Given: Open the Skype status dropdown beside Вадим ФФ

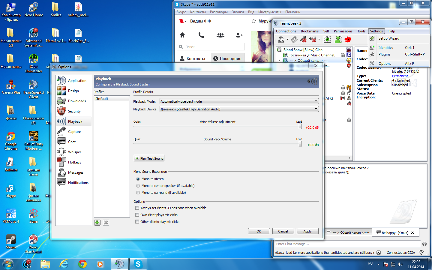Looking at the screenshot, I should pos(186,21).
